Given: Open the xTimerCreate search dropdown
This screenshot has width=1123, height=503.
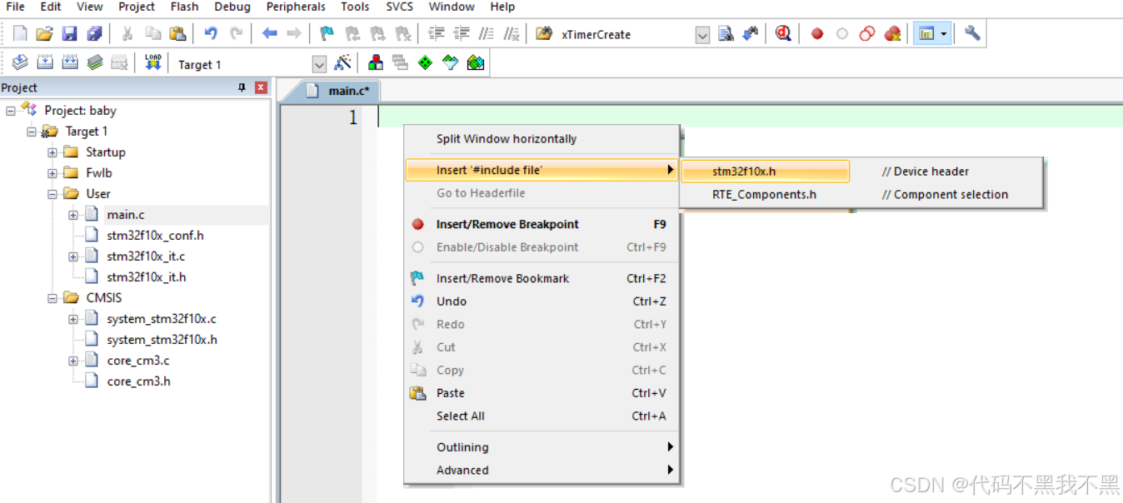Looking at the screenshot, I should (702, 35).
